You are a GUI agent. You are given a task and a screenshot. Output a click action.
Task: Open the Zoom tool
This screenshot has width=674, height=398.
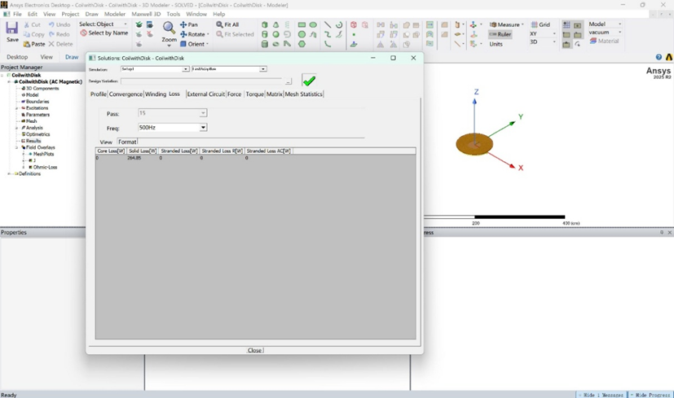[x=169, y=33]
